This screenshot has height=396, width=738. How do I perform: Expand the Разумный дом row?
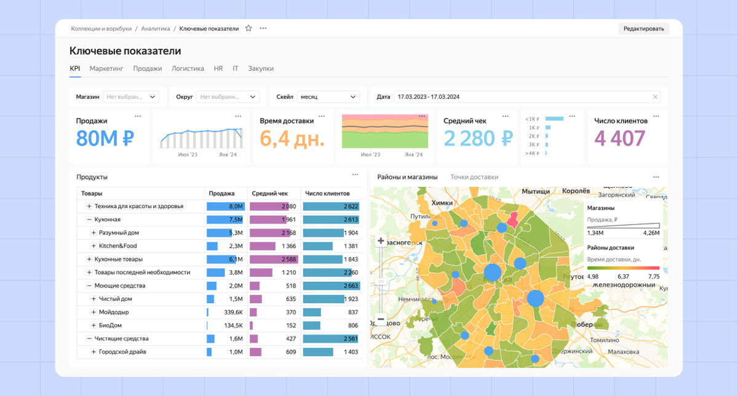coord(93,233)
